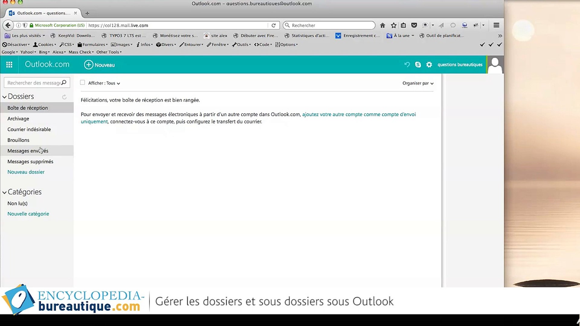
Task: Collapse the Dossiers section
Action: (4, 96)
